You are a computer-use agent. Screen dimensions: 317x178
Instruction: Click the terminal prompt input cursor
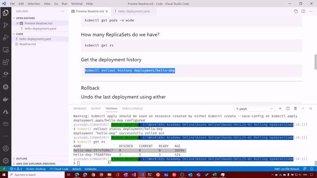[78, 163]
